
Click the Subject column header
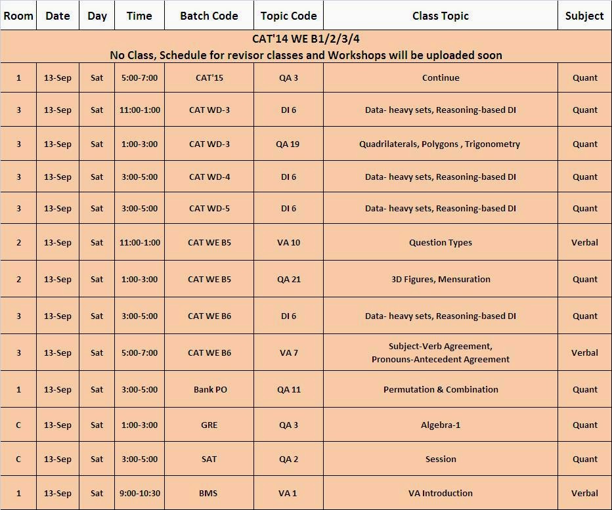584,16
